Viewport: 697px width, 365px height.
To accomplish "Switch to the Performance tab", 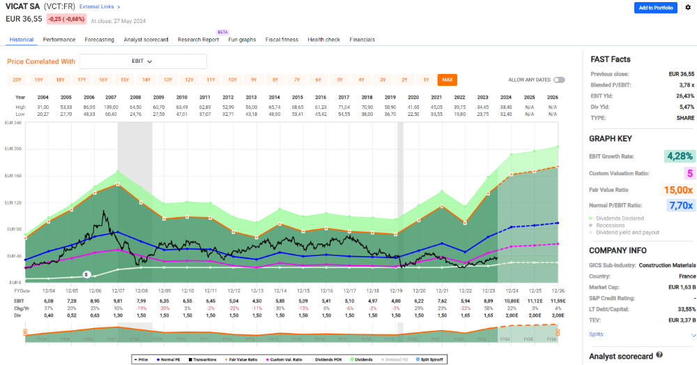I will [59, 40].
